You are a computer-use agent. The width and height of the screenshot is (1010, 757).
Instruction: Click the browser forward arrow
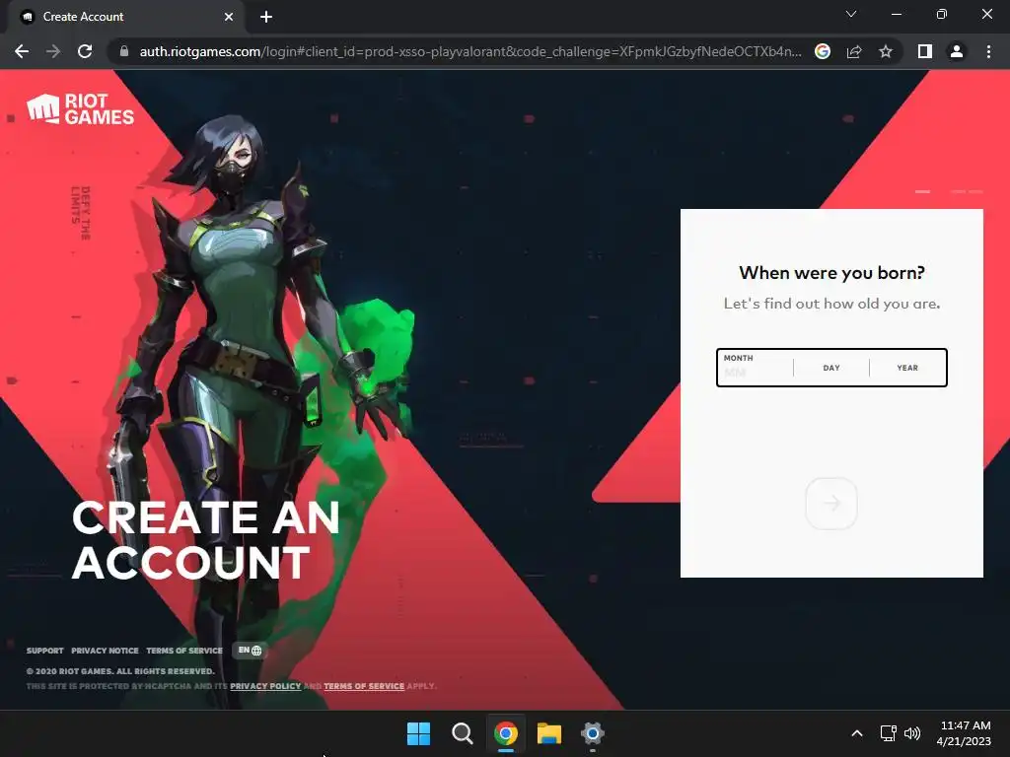[x=53, y=51]
